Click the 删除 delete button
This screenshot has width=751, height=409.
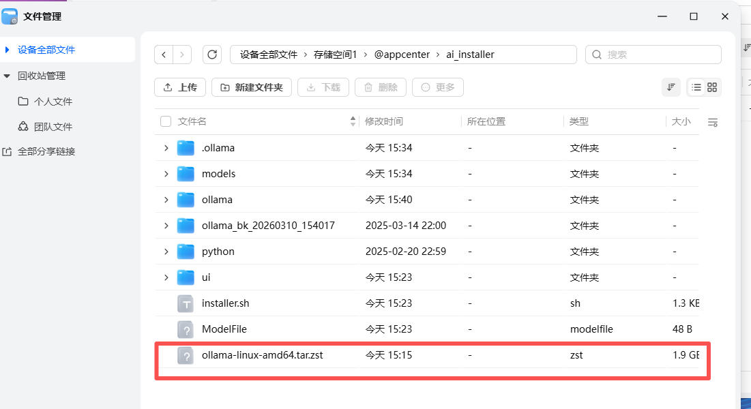(381, 87)
